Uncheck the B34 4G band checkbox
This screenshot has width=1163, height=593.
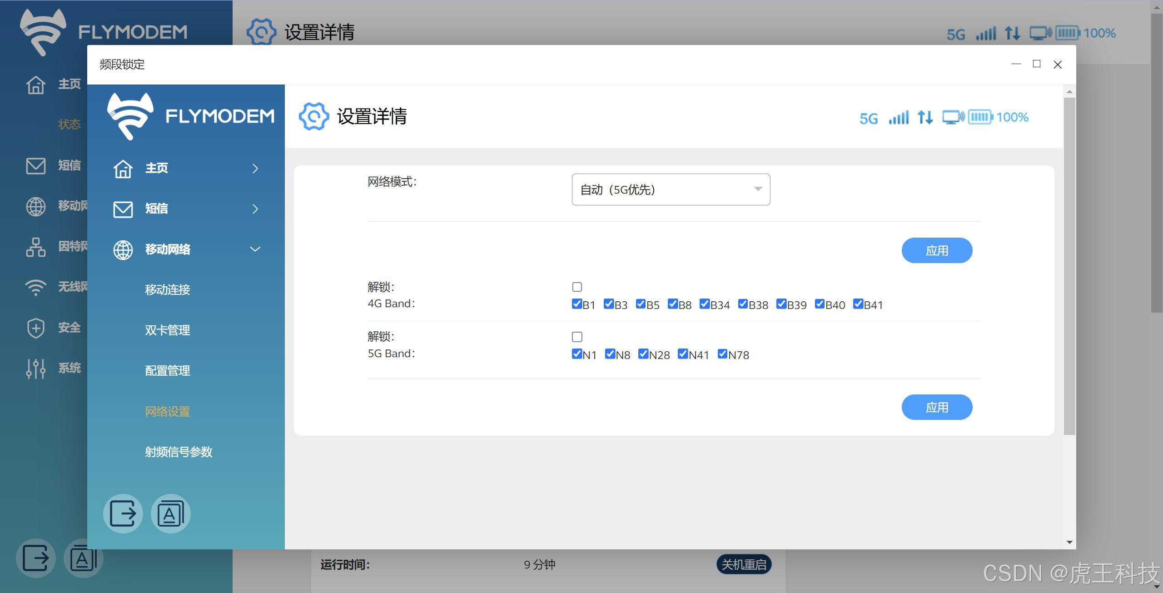tap(705, 304)
